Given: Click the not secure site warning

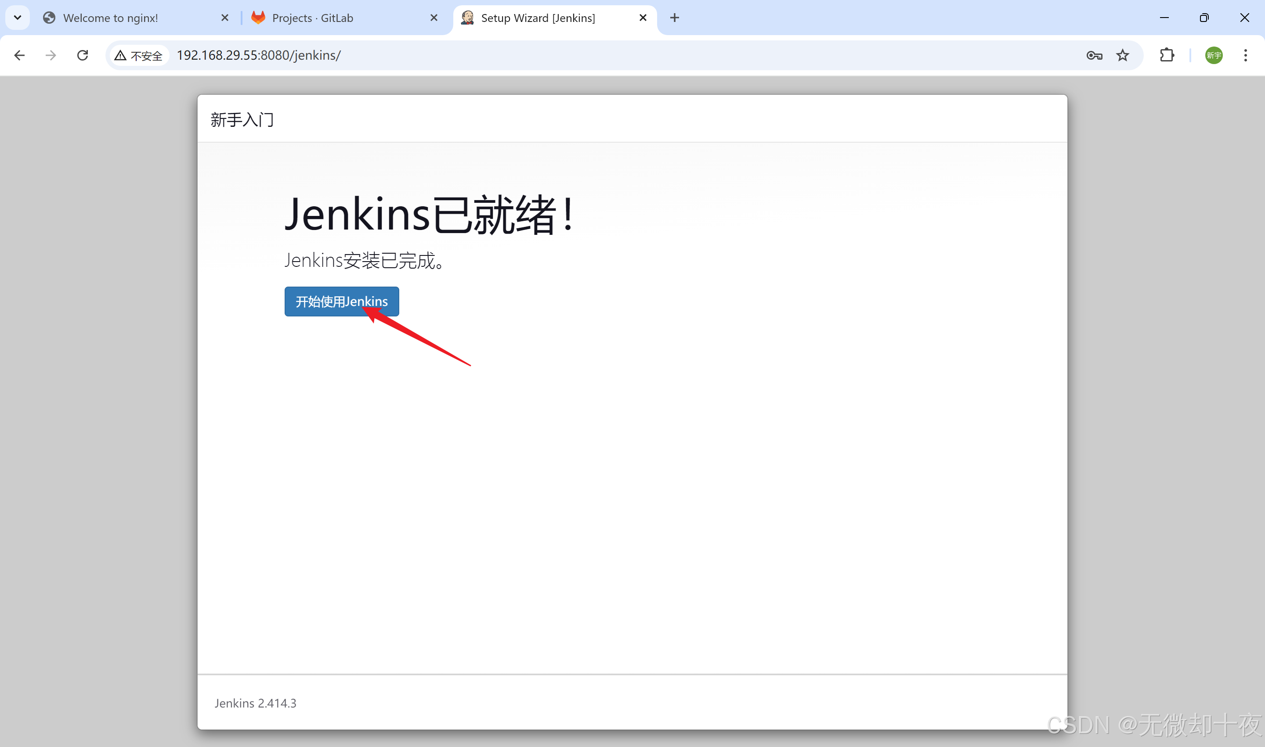Looking at the screenshot, I should [x=138, y=55].
